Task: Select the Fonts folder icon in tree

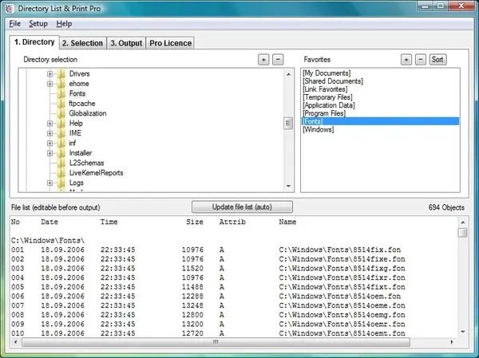Action: (x=61, y=93)
